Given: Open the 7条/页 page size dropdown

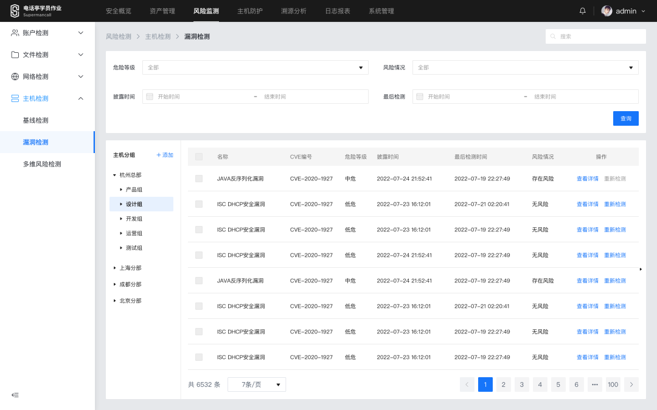Looking at the screenshot, I should (x=257, y=384).
